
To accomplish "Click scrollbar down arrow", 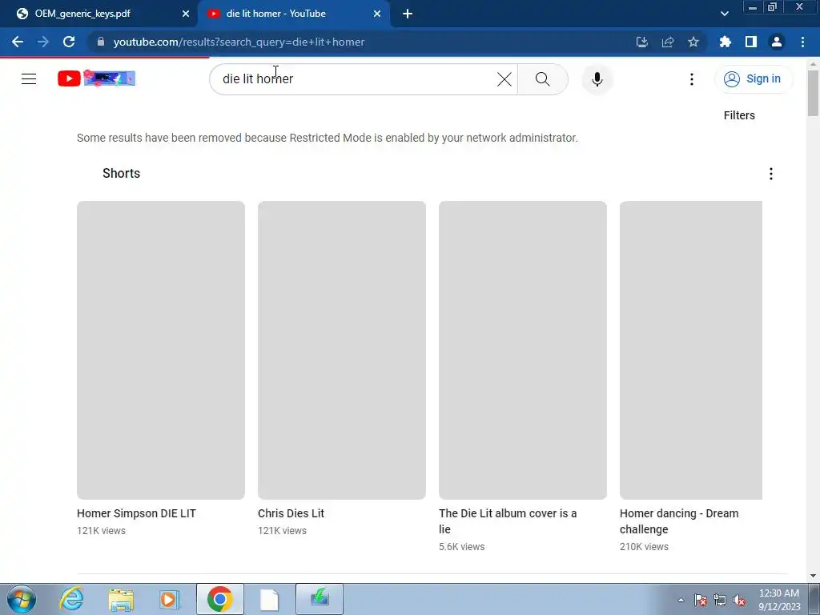I will [813, 577].
